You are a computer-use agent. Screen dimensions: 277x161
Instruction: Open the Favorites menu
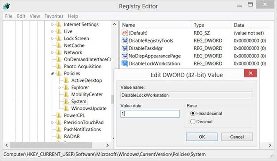click(54, 16)
